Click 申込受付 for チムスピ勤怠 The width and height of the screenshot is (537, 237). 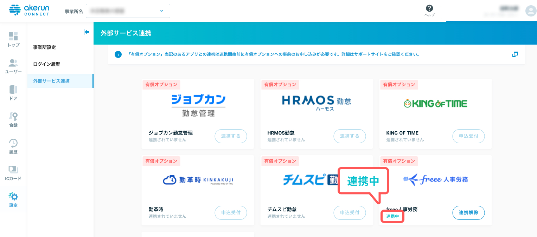350,213
